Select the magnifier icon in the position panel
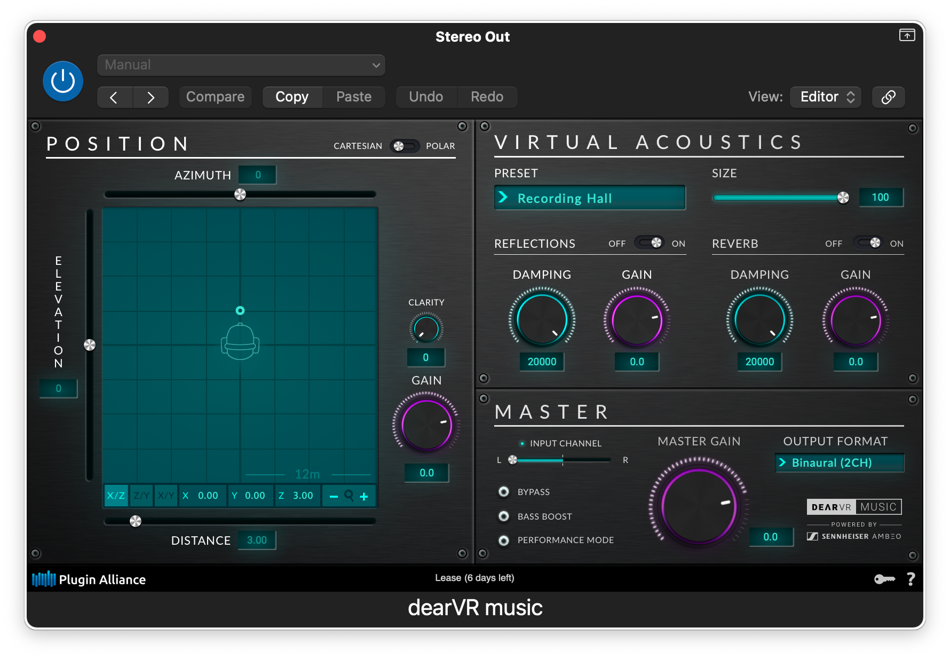The height and width of the screenshot is (659, 950). click(x=349, y=496)
